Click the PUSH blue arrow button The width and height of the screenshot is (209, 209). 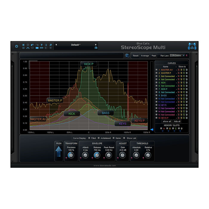click(x=59, y=151)
